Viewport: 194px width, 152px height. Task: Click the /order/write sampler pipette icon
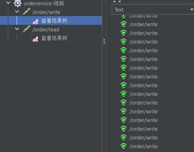coord(27,12)
